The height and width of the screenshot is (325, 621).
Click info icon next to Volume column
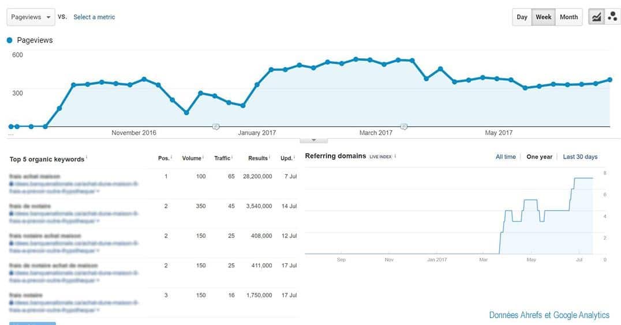pyautogui.click(x=204, y=158)
